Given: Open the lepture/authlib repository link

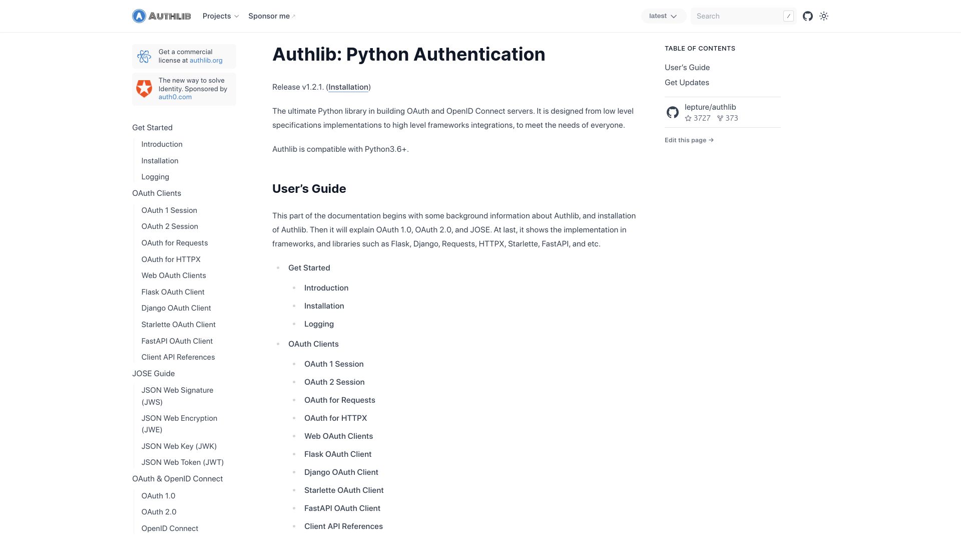Looking at the screenshot, I should pyautogui.click(x=710, y=107).
